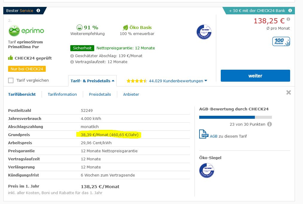Click the Grundpreis value 38,39 €/Monat
Screen dimensions: 303x204
tap(109, 135)
